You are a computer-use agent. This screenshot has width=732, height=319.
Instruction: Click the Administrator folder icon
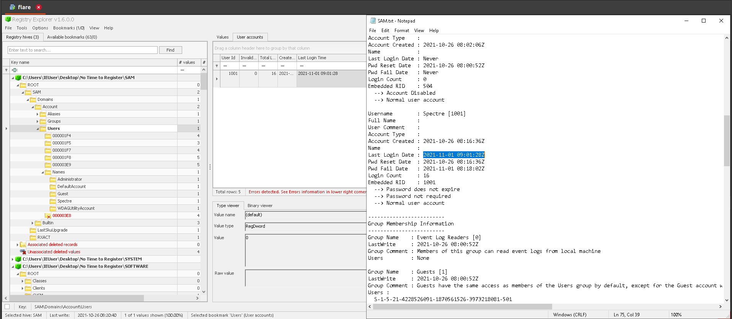(53, 179)
